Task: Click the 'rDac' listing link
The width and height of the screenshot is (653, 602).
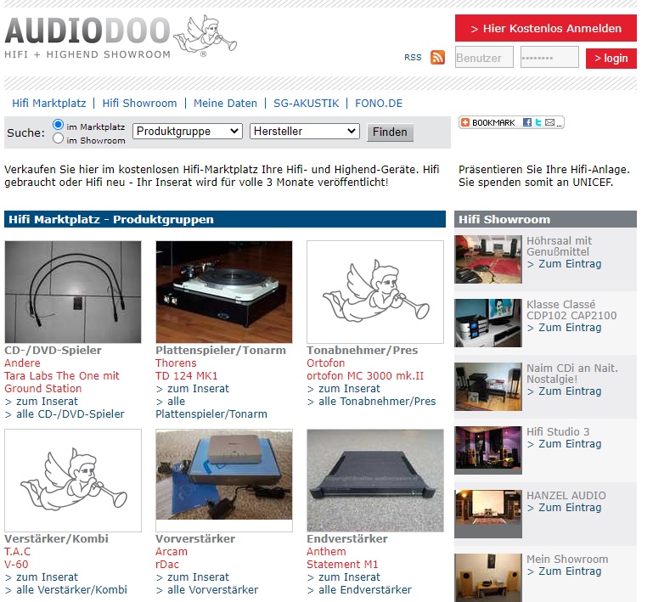Action: [167, 565]
